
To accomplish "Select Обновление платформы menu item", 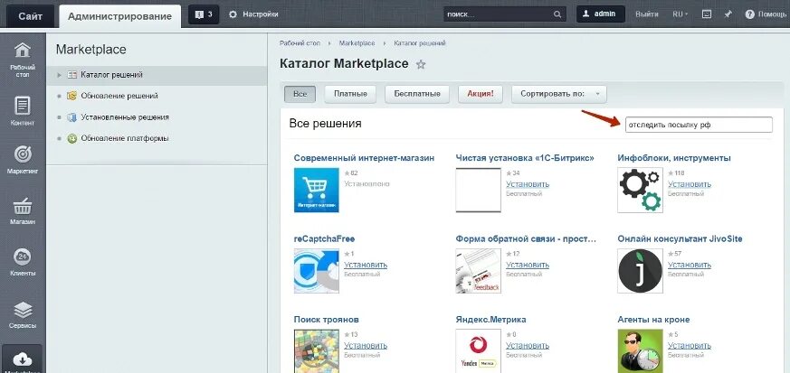I will (x=125, y=138).
